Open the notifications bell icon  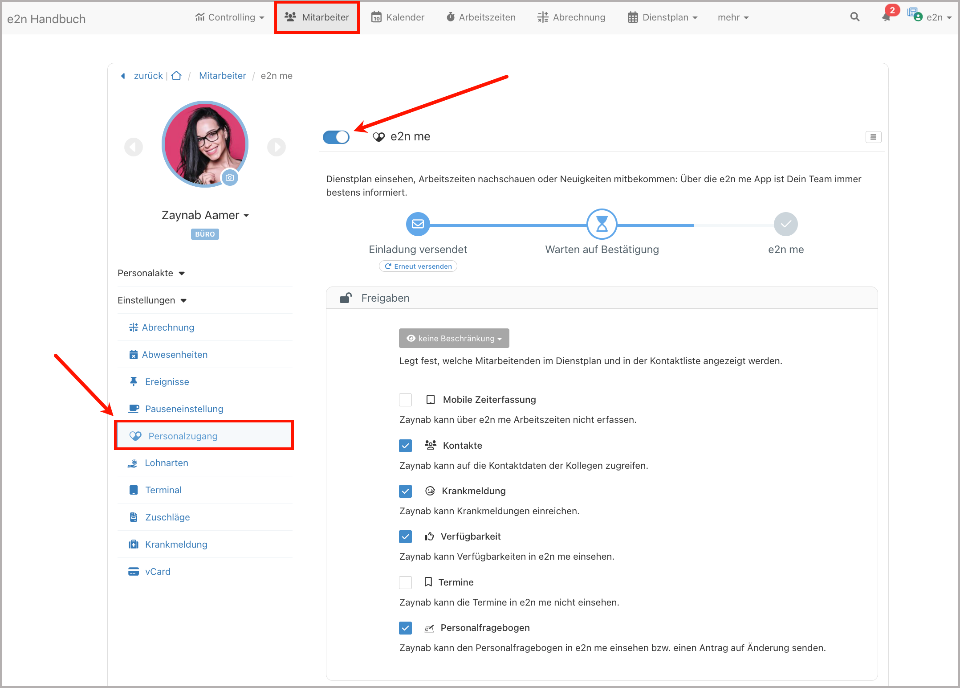pyautogui.click(x=886, y=17)
